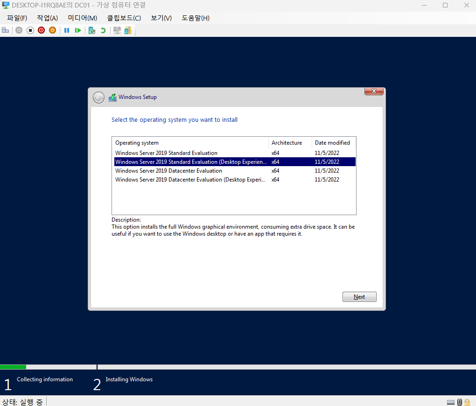Open the 클립보드(C) menu
The height and width of the screenshot is (406, 476).
[x=124, y=18]
